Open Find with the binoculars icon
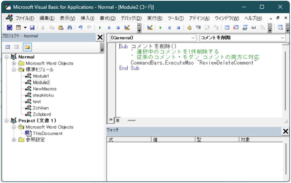 [x=69, y=27]
